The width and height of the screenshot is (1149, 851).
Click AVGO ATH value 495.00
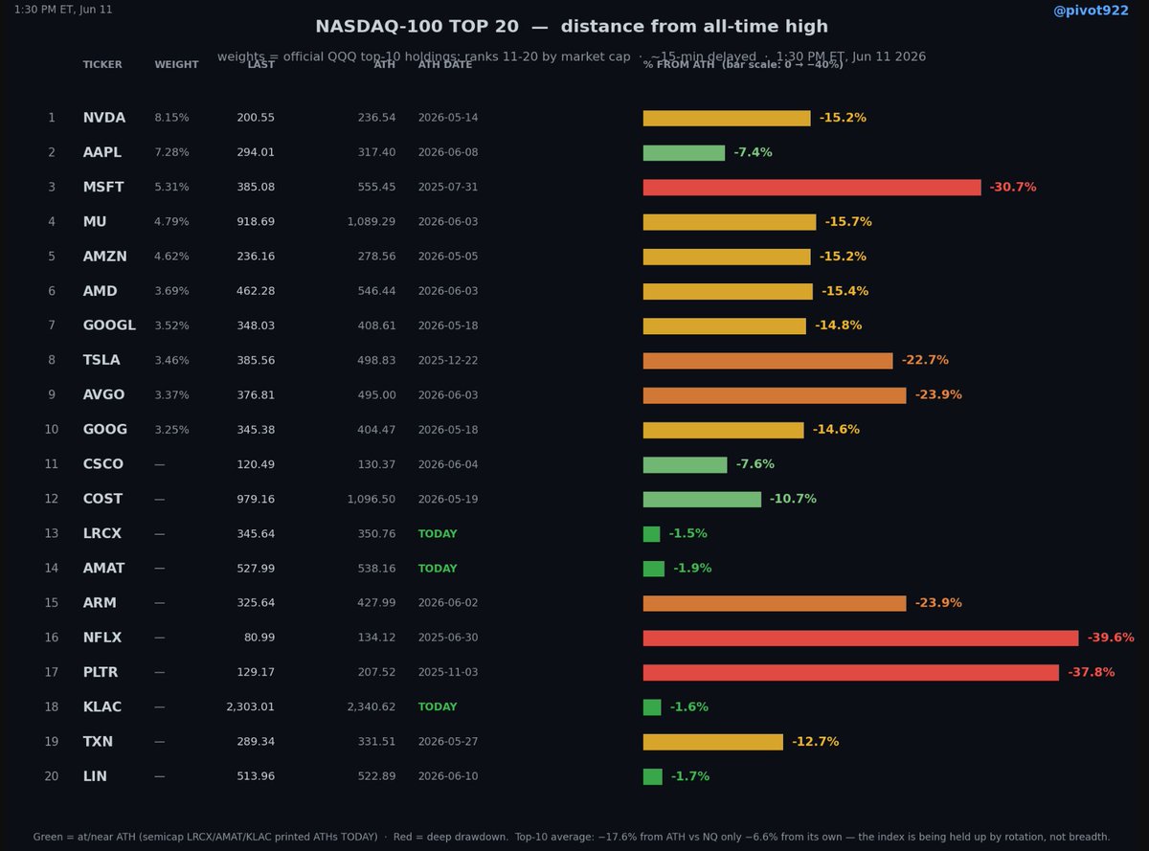[376, 395]
